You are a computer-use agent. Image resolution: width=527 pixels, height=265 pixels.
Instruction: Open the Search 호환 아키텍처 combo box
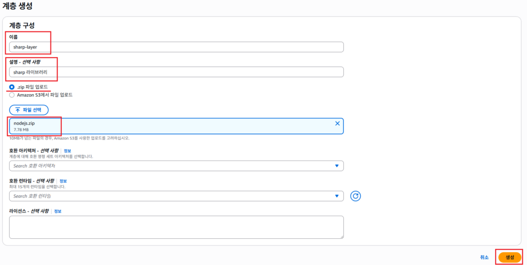point(170,166)
